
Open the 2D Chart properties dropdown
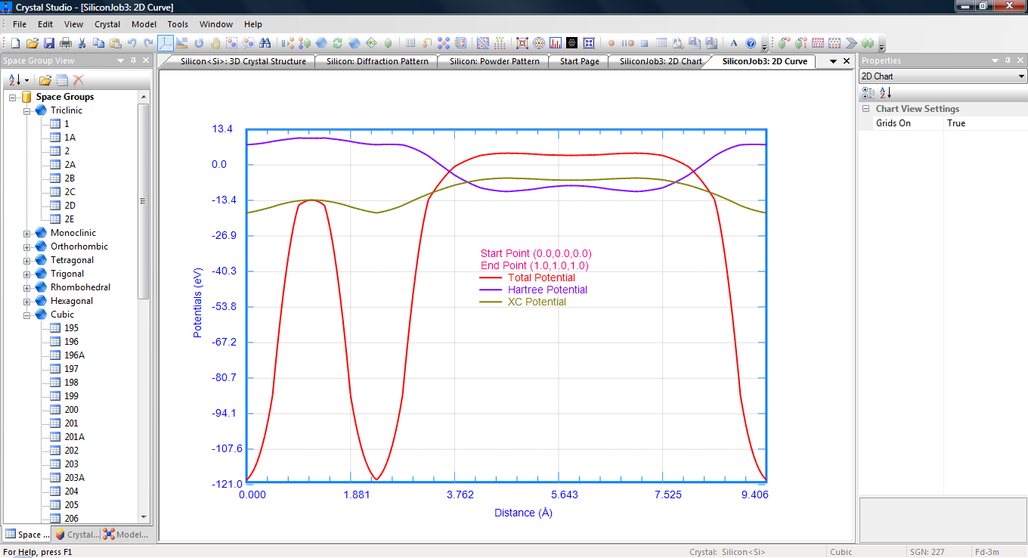pos(1022,76)
